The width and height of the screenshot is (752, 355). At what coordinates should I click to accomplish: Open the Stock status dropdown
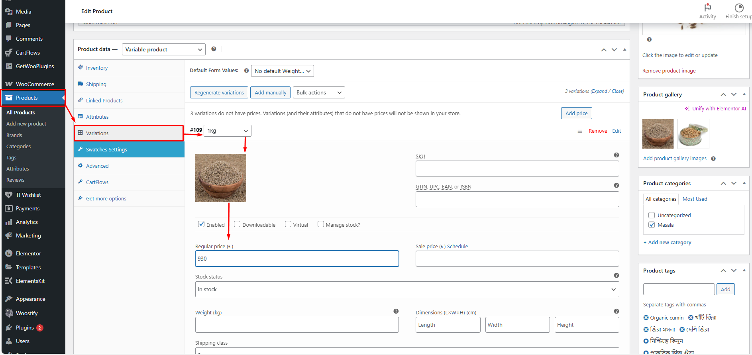click(x=406, y=289)
